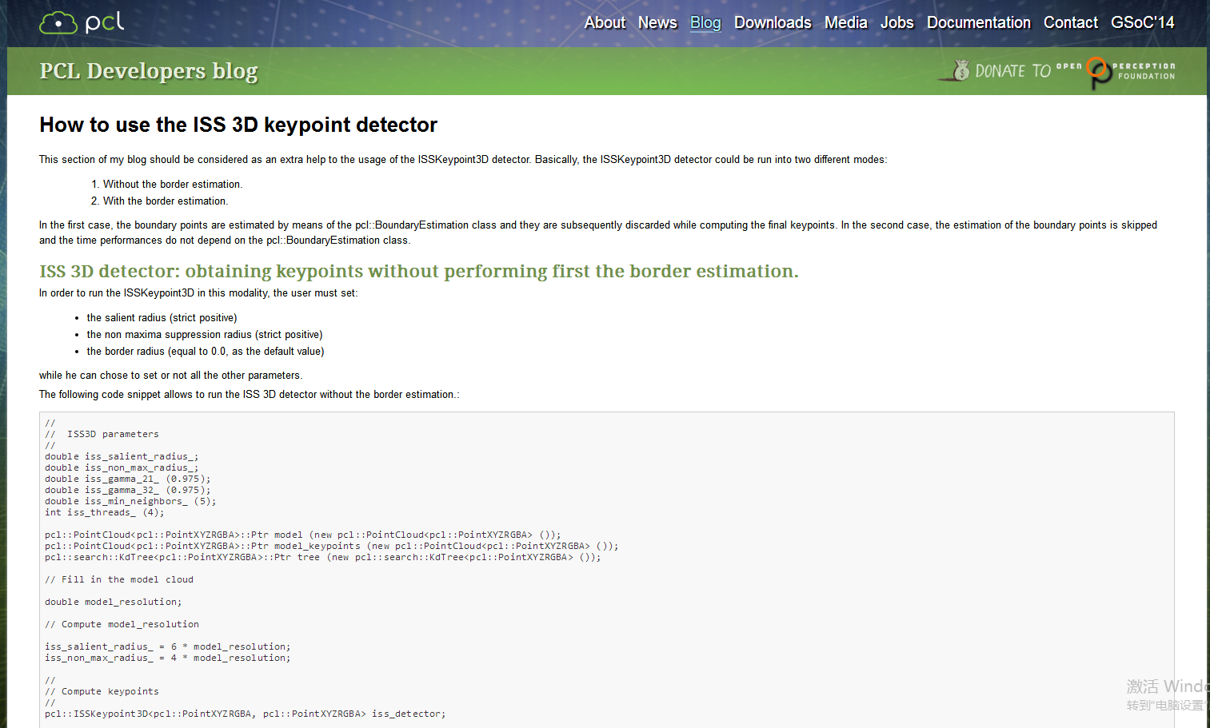Click code line double iss_non_max_radius_;
The width and height of the screenshot is (1210, 728).
pyautogui.click(x=122, y=468)
